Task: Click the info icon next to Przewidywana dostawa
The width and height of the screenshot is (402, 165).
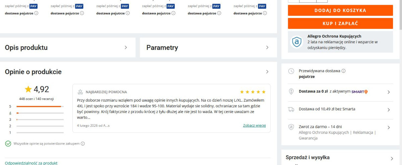Action: pos(343,71)
